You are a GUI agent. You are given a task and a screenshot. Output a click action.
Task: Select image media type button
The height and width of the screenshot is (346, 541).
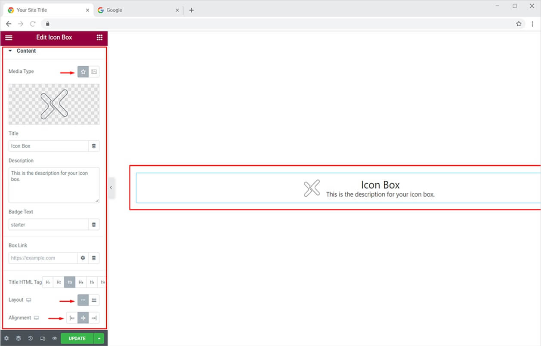click(94, 72)
